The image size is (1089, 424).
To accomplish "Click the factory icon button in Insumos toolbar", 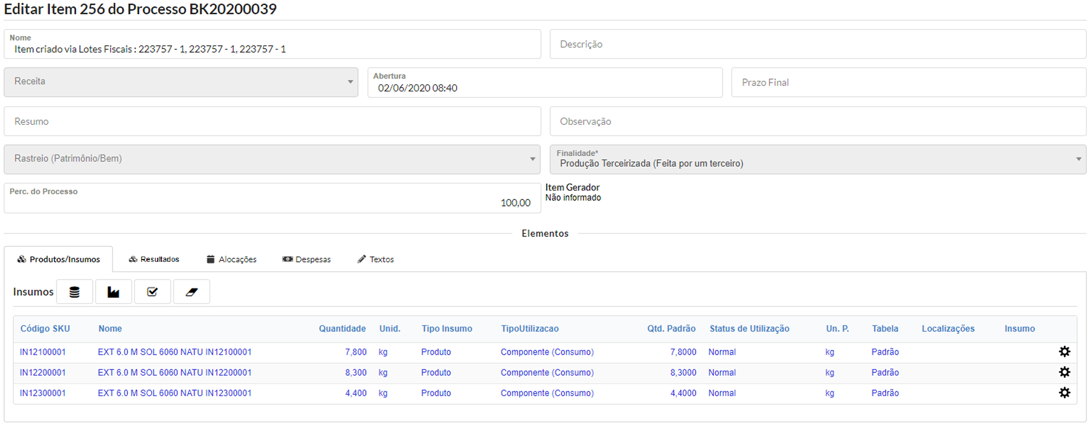I will click(113, 292).
